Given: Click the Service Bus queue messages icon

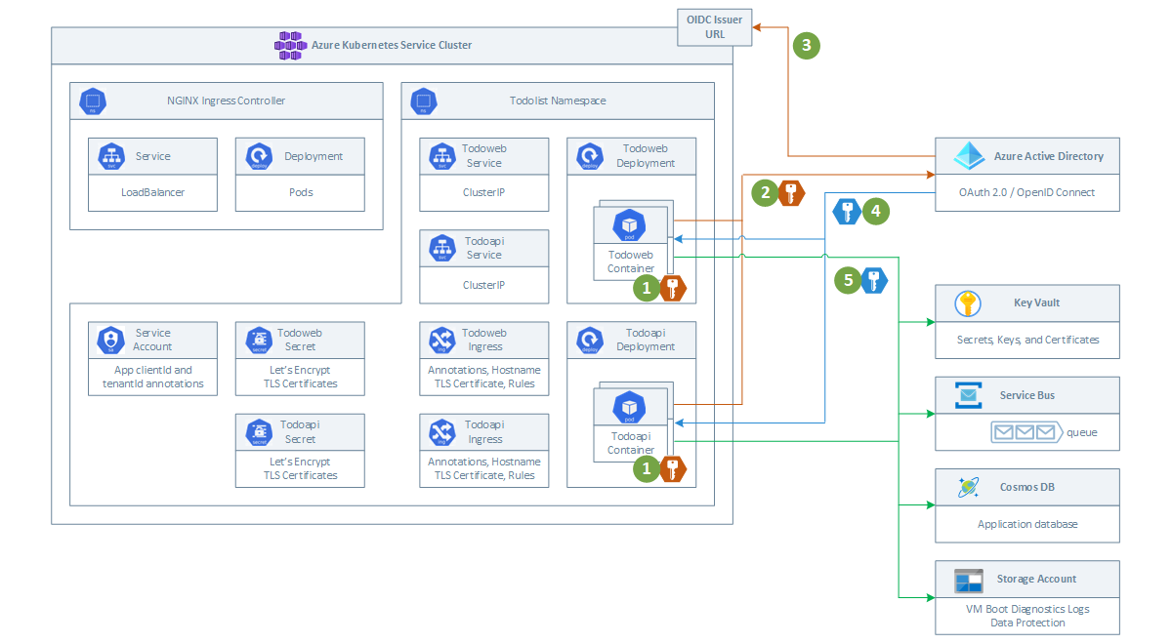Looking at the screenshot, I should (1025, 432).
